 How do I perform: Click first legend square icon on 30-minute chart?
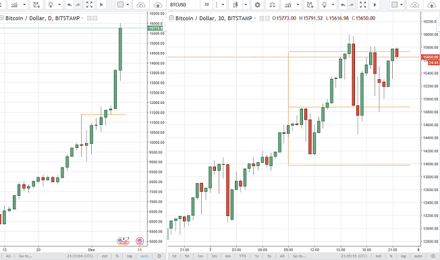(262, 18)
